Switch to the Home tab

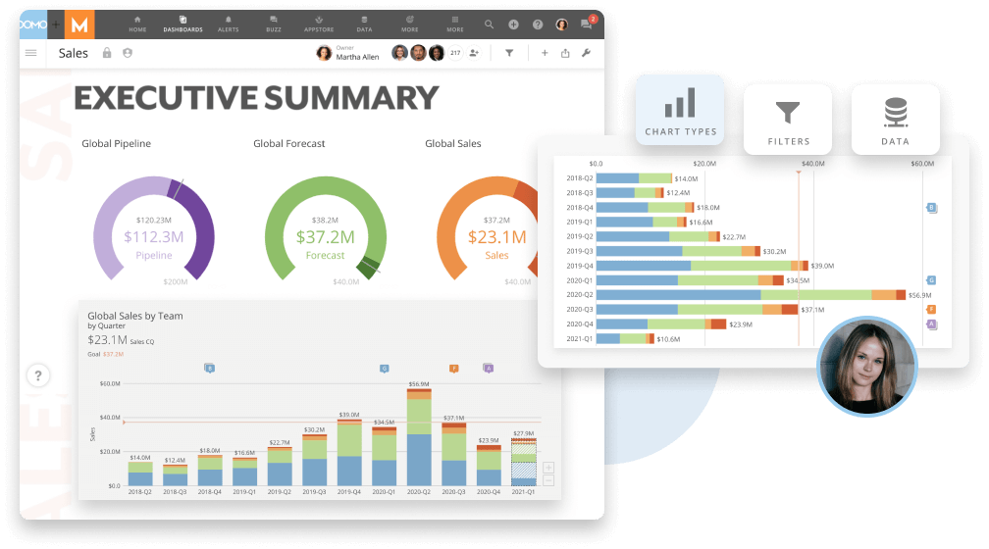137,24
